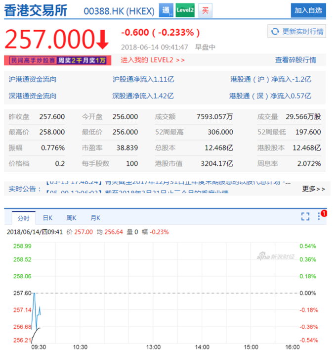The height and width of the screenshot is (350, 336).
Task: Switch to the 周K weekly chart tab
Action: pos(71,218)
